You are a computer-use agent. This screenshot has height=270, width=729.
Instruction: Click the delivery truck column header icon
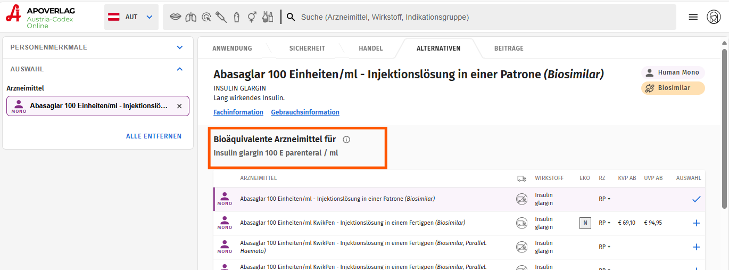tap(521, 178)
